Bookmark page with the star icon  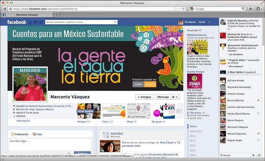point(175,9)
